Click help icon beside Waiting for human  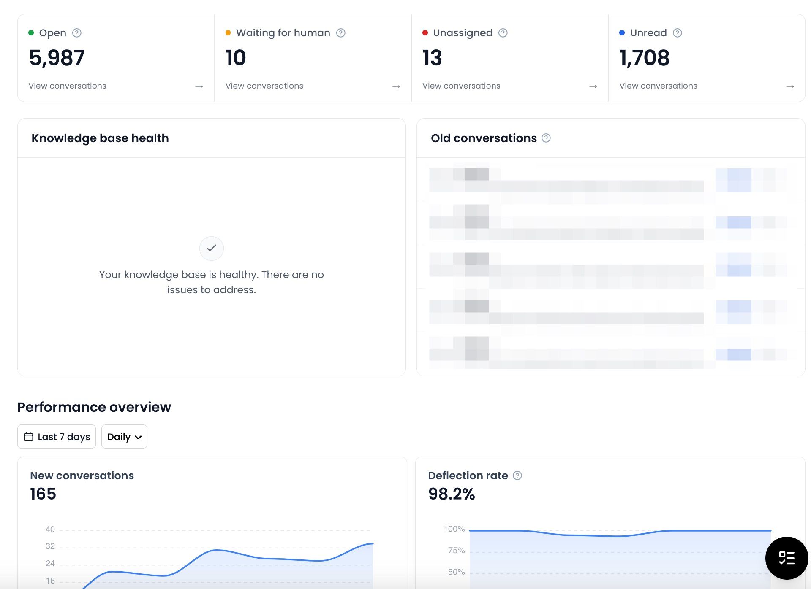[x=341, y=33]
